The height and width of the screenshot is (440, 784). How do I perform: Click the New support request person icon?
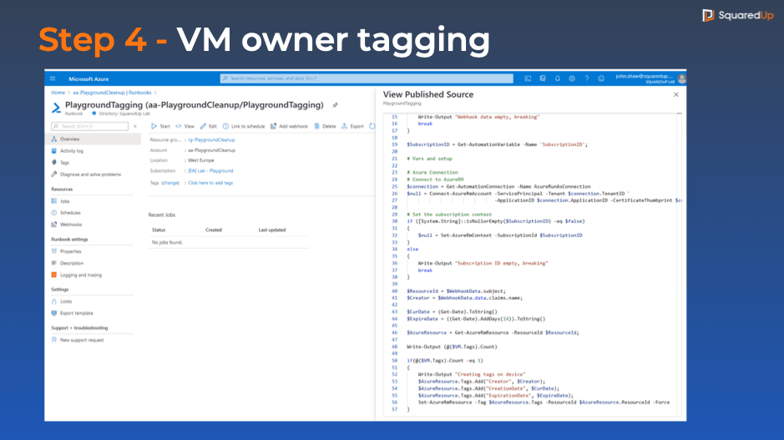click(54, 340)
